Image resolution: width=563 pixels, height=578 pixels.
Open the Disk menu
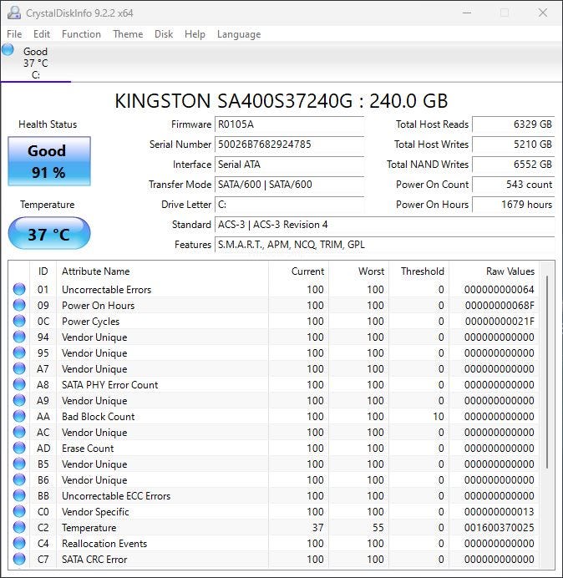pos(164,34)
